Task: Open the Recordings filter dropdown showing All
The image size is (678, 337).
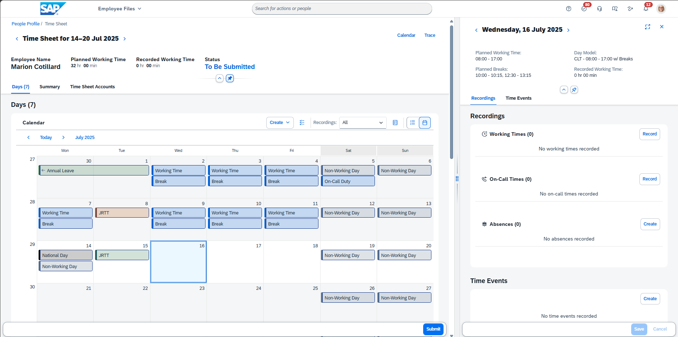Action: [362, 123]
